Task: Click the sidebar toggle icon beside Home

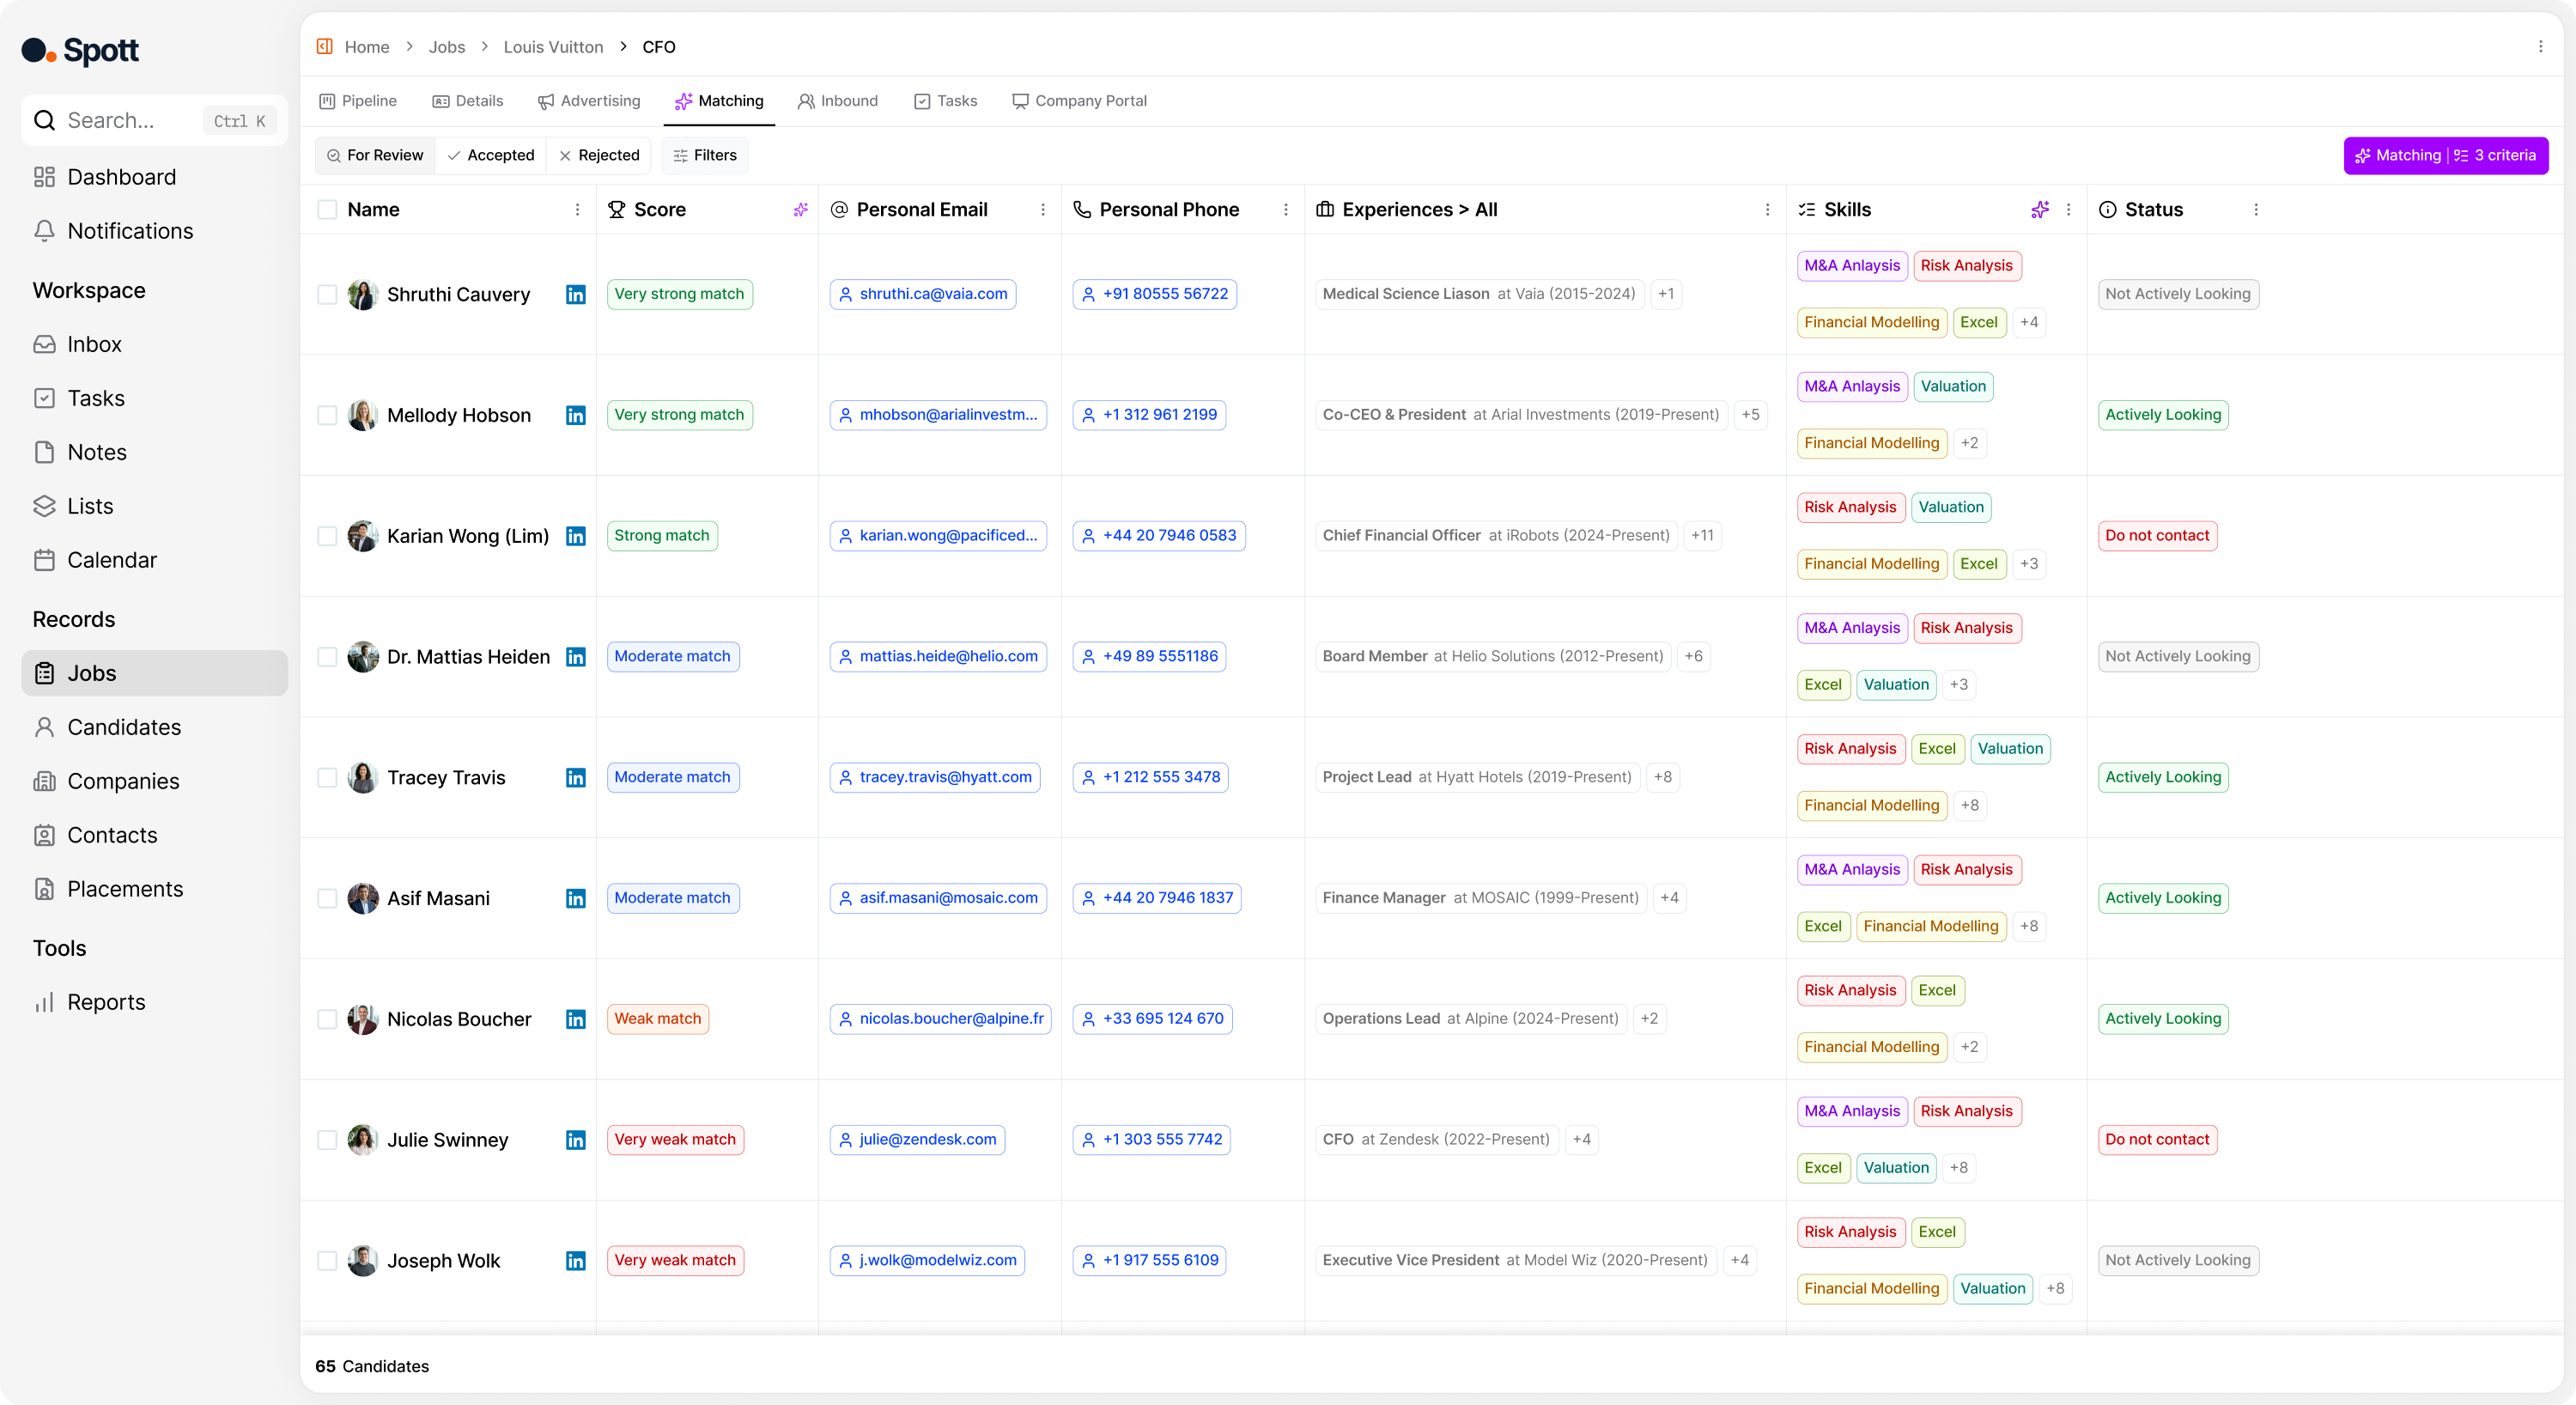Action: [x=324, y=47]
